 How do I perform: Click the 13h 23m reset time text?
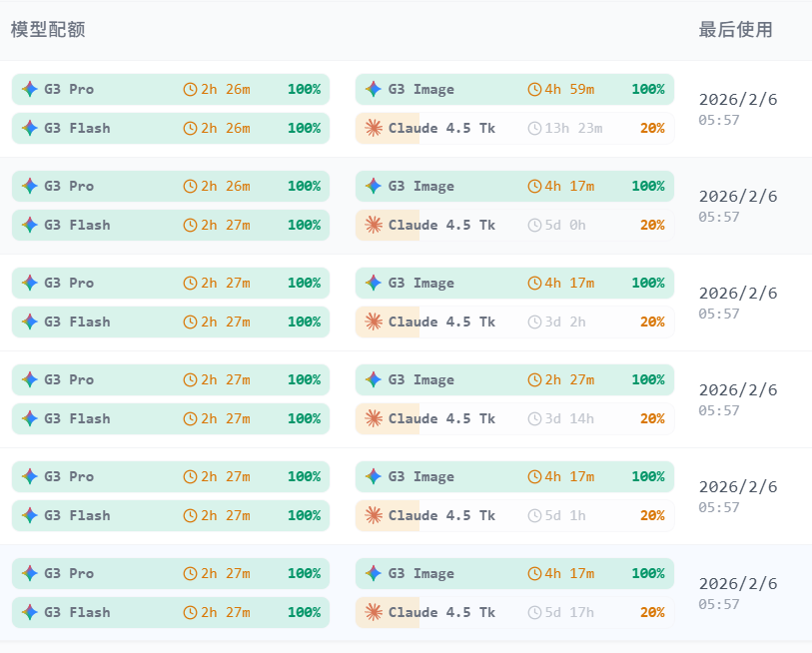573,128
